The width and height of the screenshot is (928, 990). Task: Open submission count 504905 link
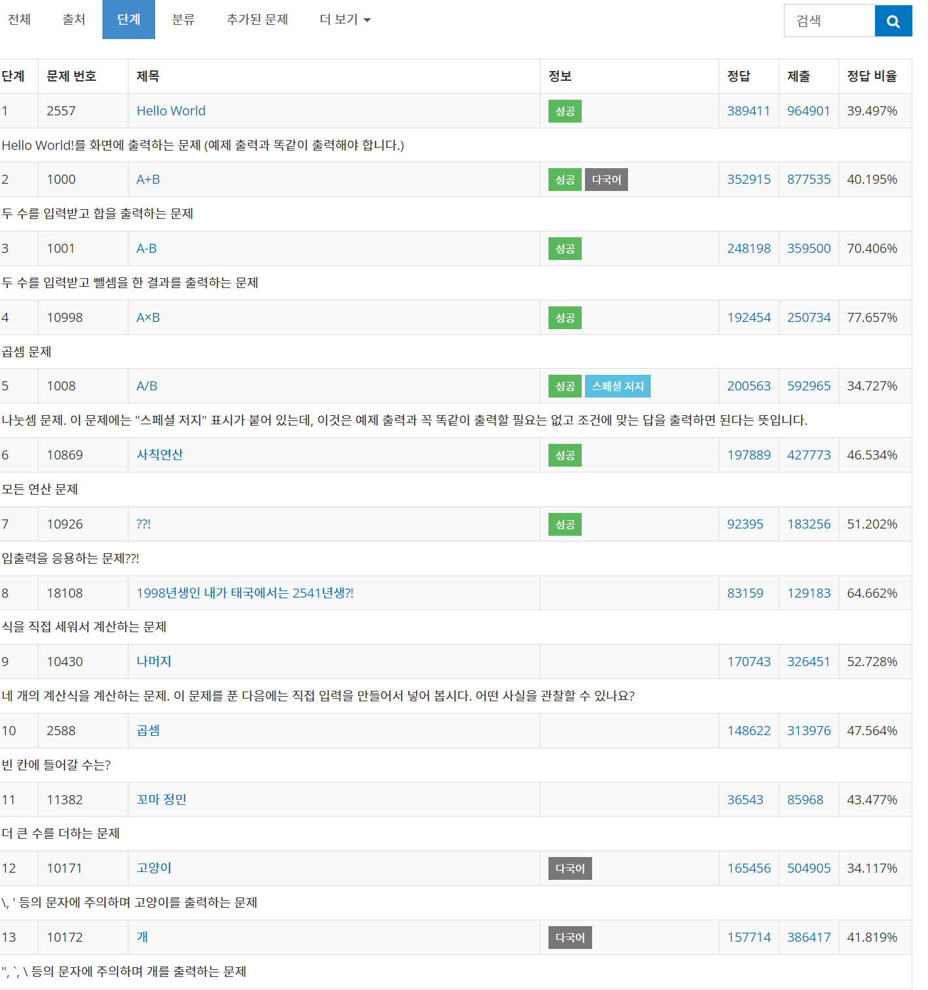click(x=809, y=868)
